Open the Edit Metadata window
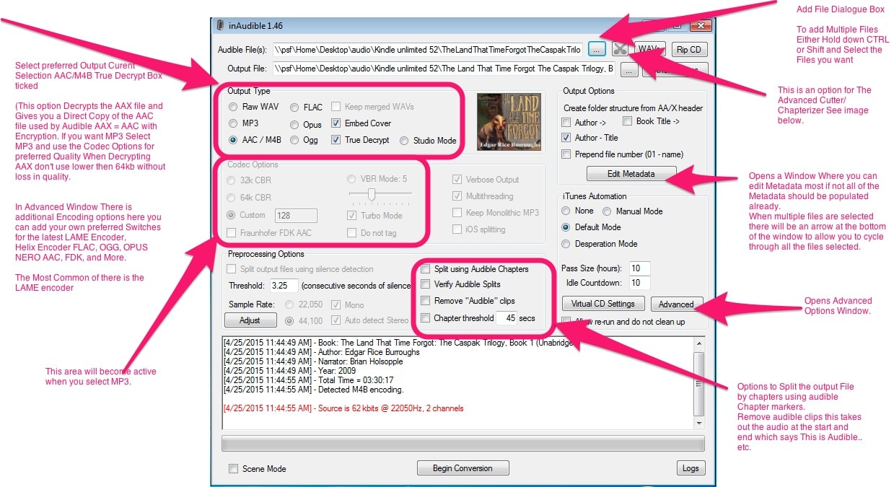The width and height of the screenshot is (894, 487). point(631,174)
